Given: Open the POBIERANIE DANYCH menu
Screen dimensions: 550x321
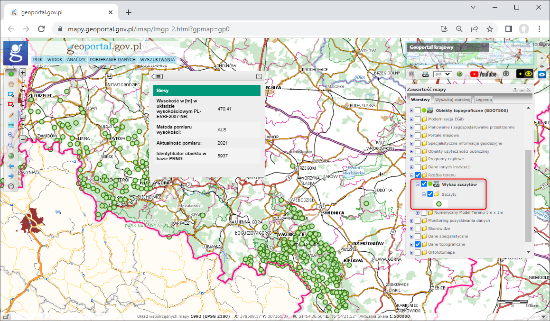Looking at the screenshot, I should click(x=112, y=60).
